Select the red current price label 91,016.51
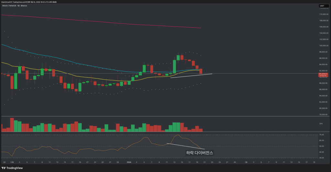This screenshot has height=172, width=331. (323, 74)
